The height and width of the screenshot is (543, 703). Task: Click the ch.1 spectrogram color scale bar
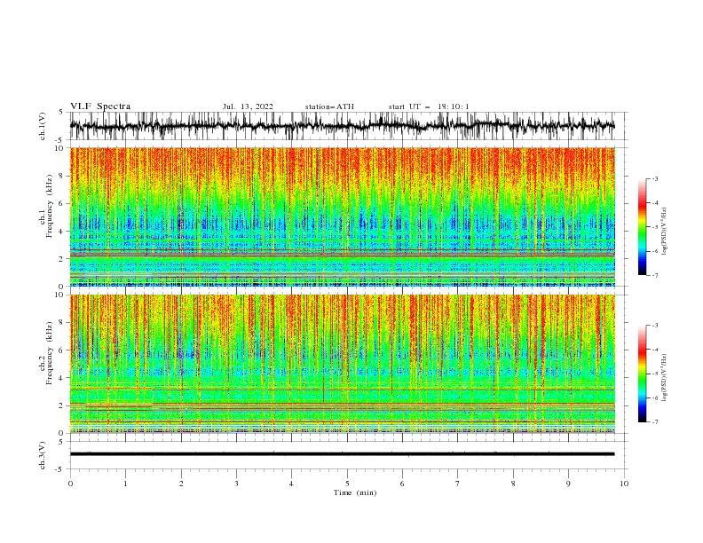(x=642, y=227)
